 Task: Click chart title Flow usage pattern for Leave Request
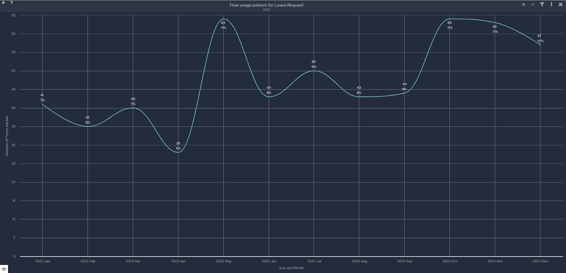point(266,5)
